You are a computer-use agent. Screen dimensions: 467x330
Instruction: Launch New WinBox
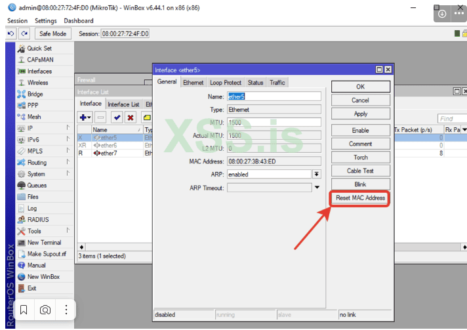[44, 277]
